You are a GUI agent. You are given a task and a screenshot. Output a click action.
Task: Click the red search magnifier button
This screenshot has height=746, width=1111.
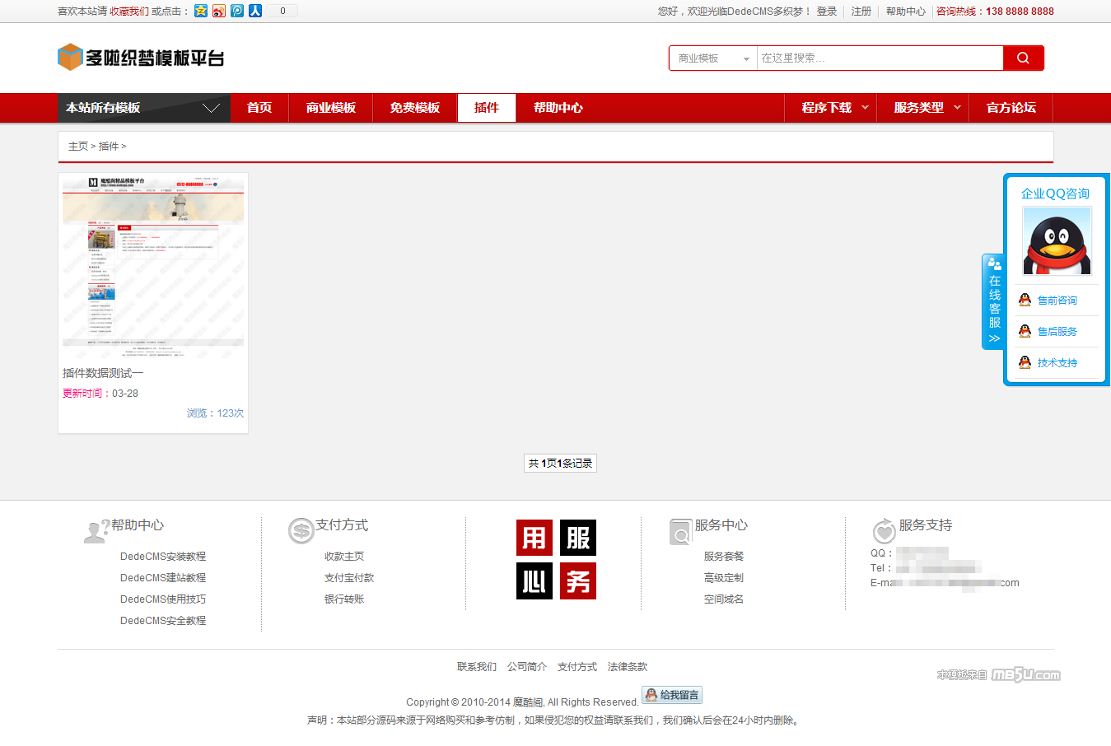1023,58
